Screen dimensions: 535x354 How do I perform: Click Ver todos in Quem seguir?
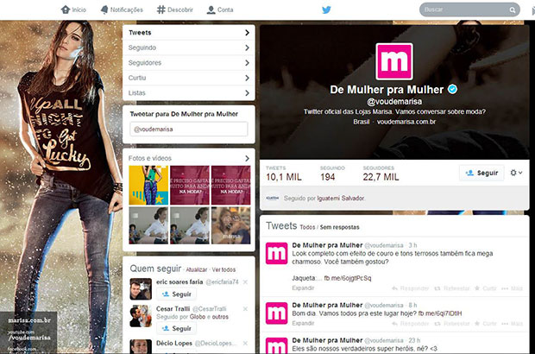pyautogui.click(x=223, y=269)
